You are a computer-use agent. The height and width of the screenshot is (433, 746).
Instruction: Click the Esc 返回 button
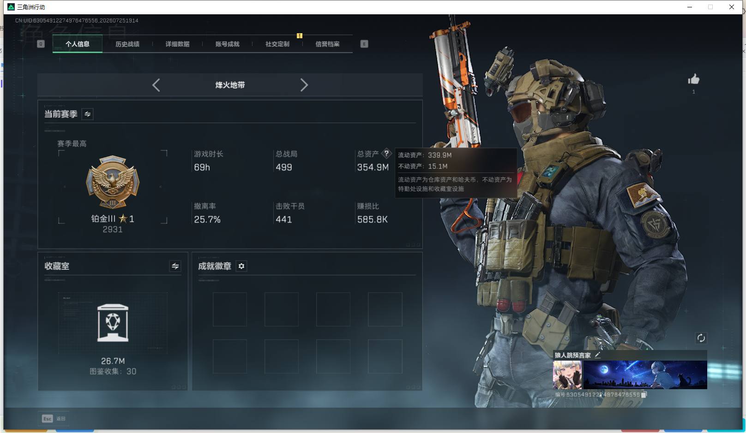point(54,419)
